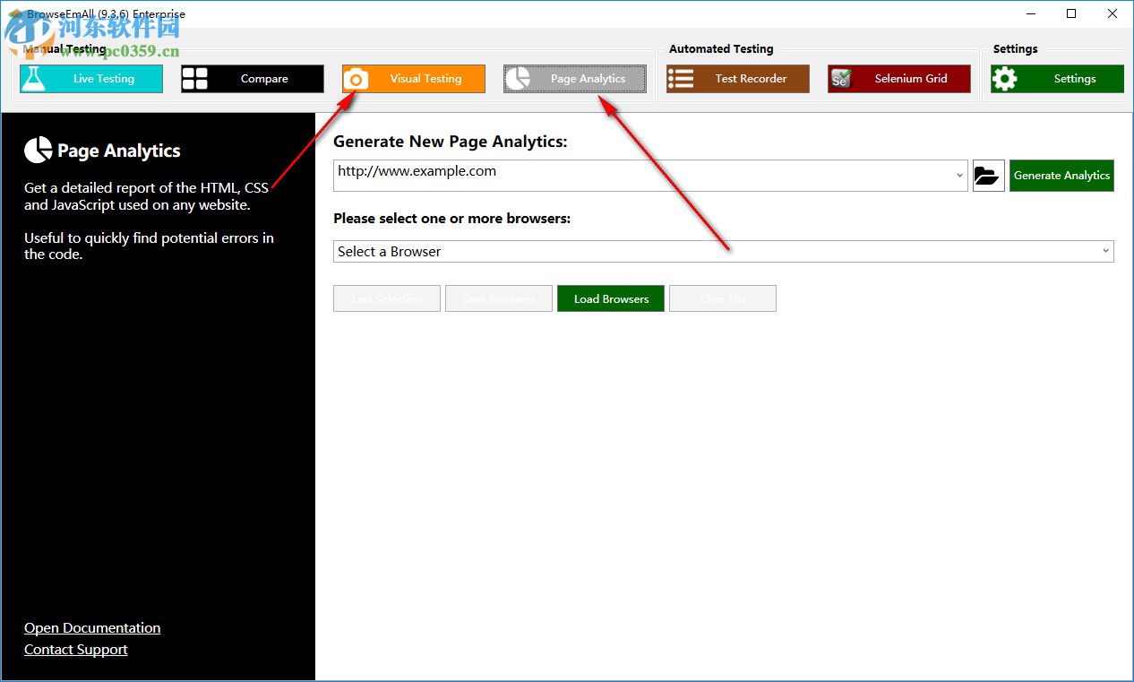Open Documentation link

(92, 628)
